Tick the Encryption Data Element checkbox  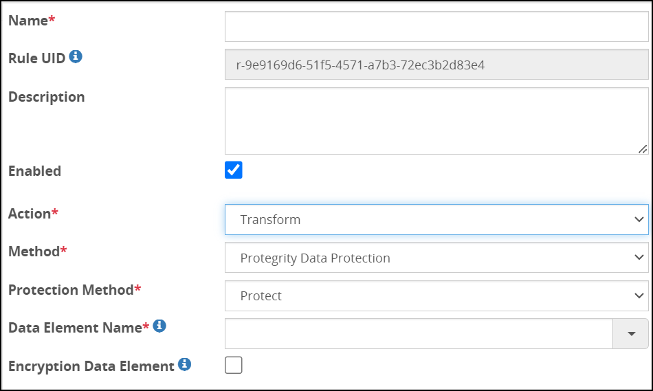pos(234,366)
